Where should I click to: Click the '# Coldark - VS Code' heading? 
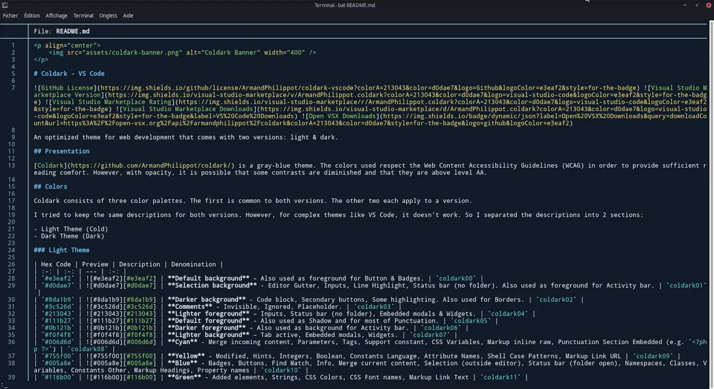pos(69,73)
